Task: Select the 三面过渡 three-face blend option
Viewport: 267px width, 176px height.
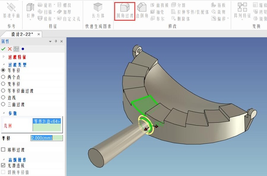Action: [3, 104]
